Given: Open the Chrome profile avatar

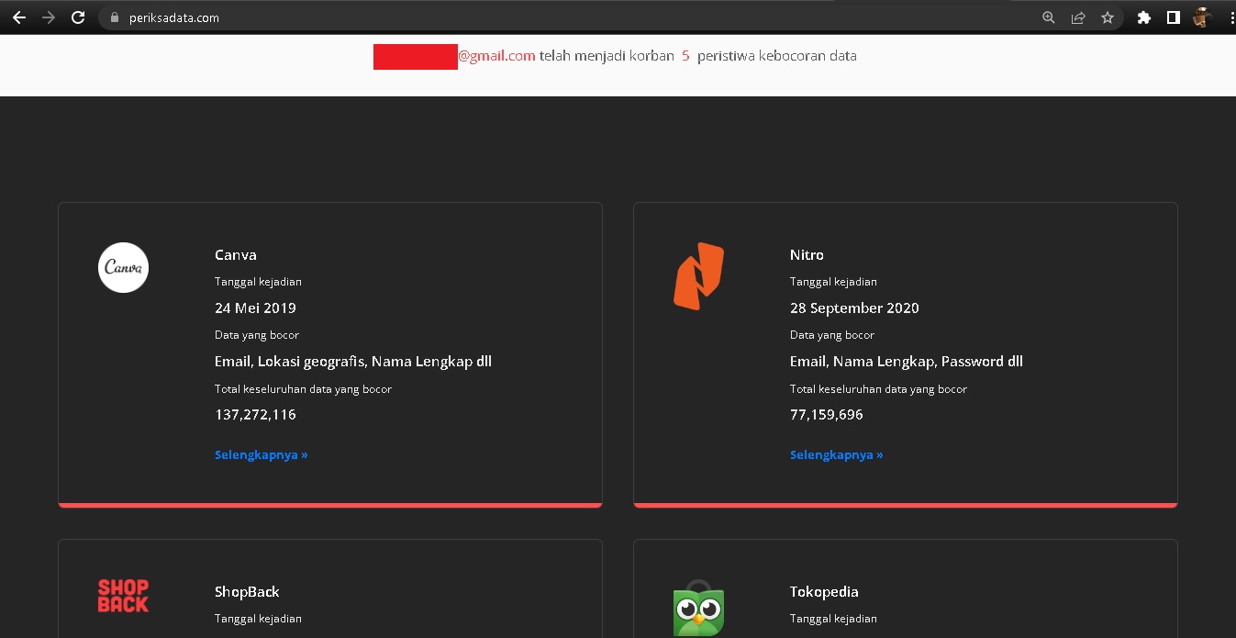Looking at the screenshot, I should pos(1202,17).
